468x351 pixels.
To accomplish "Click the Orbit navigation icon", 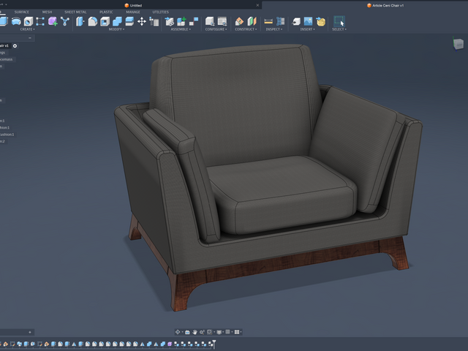I will (x=178, y=332).
